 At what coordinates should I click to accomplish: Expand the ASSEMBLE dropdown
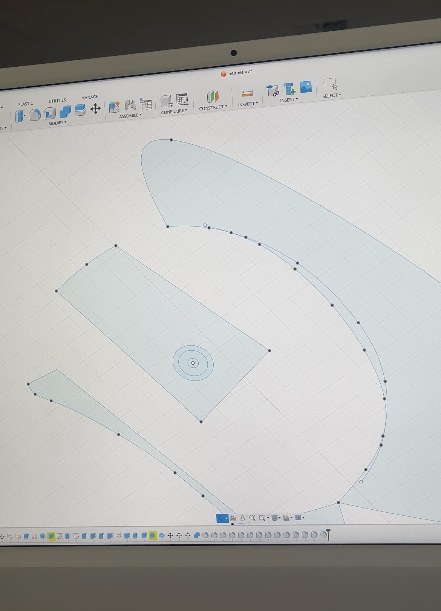130,116
